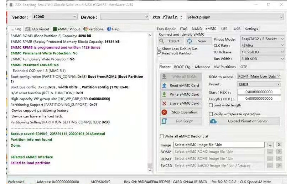Image resolution: width=296 pixels, height=184 pixels.
Task: Click the log scrollbar thumb
Action: coord(150,165)
